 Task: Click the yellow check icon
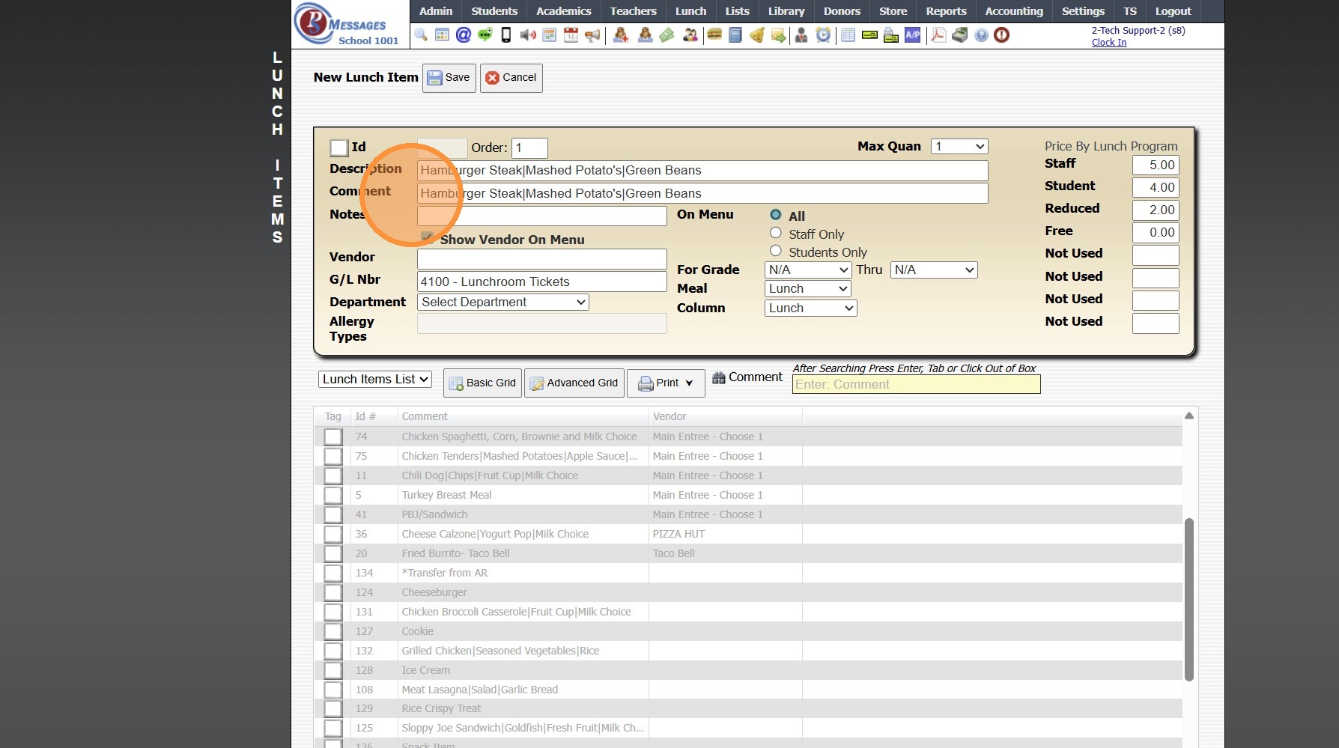tap(869, 35)
